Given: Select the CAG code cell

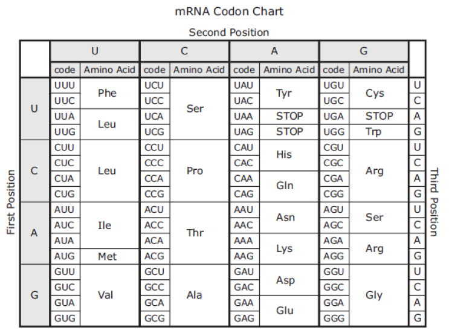Looking at the screenshot, I should coord(244,194).
